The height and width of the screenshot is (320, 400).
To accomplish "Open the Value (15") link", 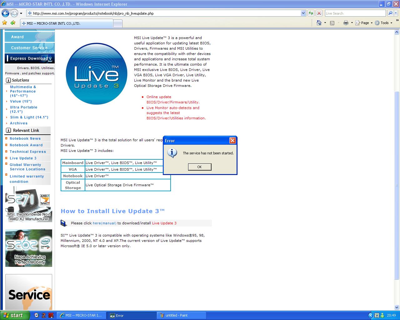I will (x=21, y=101).
